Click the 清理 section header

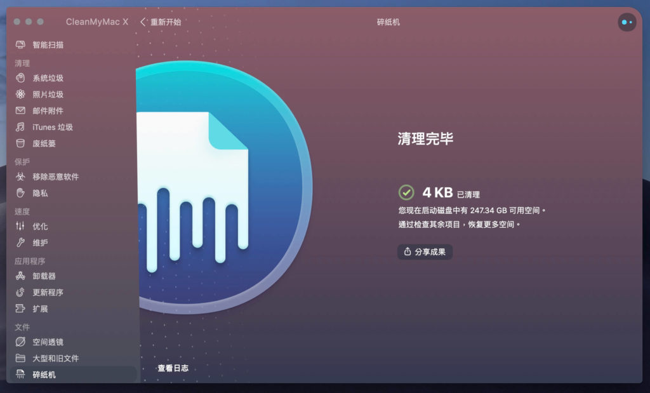[22, 63]
